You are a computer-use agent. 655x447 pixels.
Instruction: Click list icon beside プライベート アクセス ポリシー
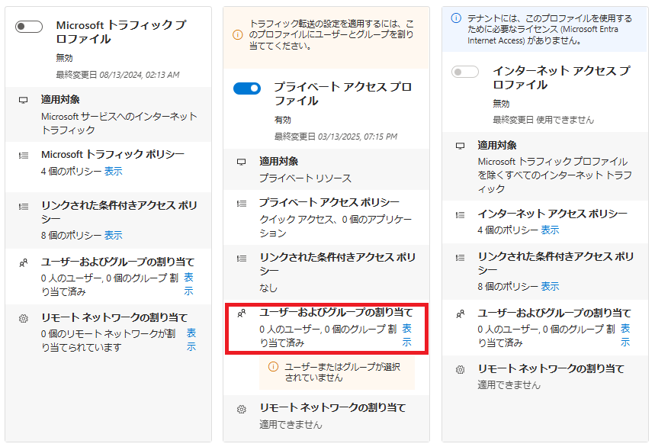tap(242, 204)
